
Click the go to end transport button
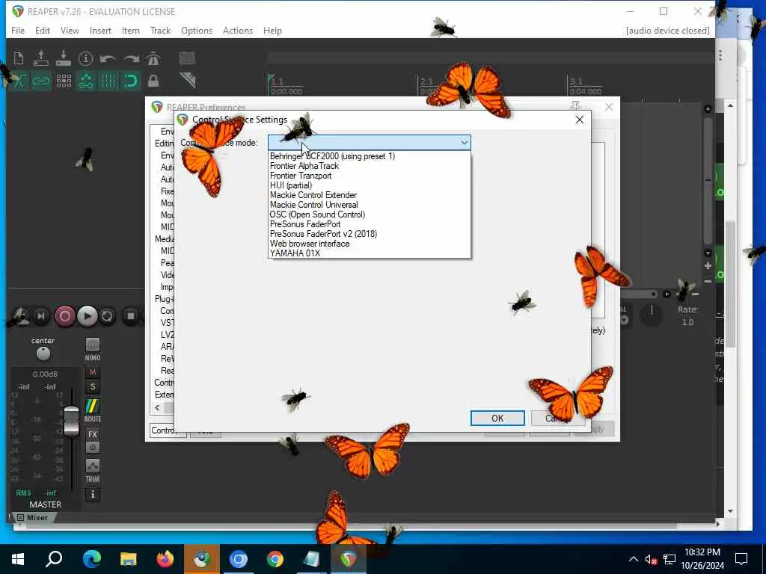(x=41, y=316)
